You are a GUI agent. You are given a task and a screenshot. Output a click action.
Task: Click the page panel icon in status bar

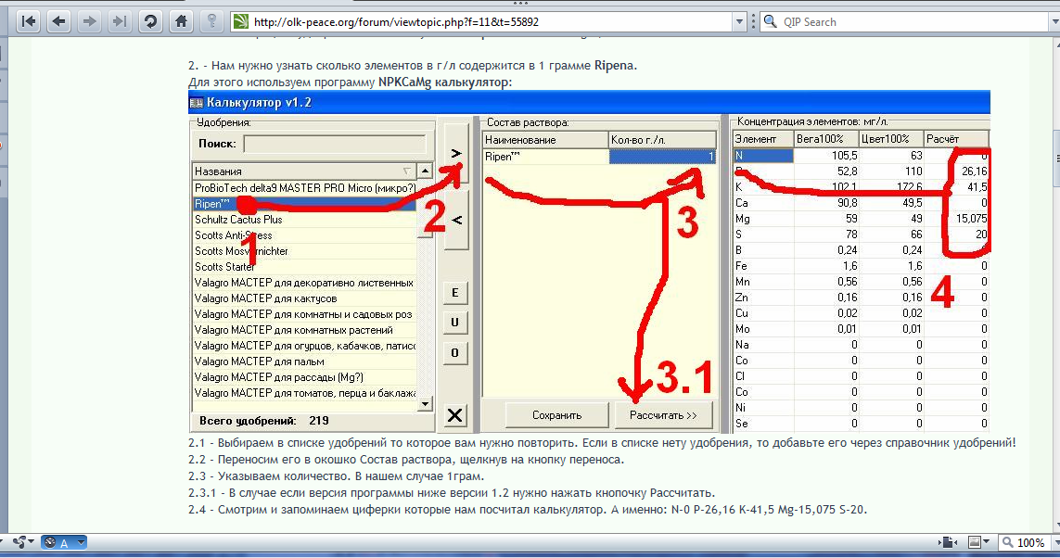948,542
